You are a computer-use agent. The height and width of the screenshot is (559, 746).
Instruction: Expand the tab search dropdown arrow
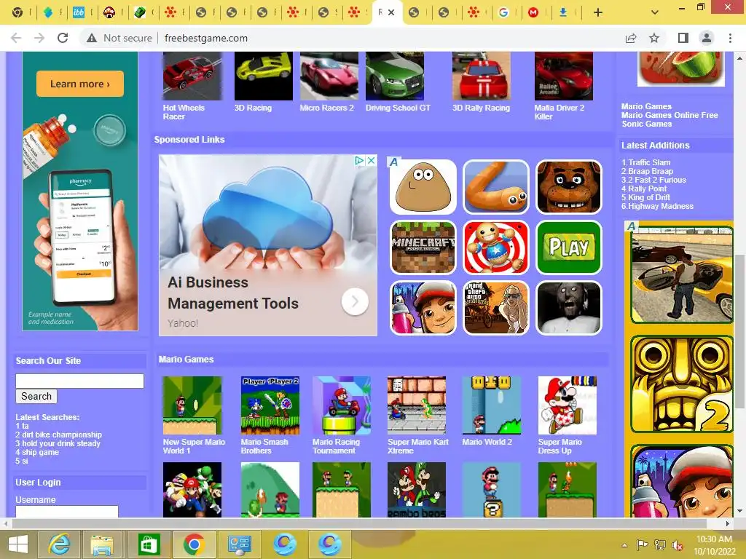click(x=655, y=13)
